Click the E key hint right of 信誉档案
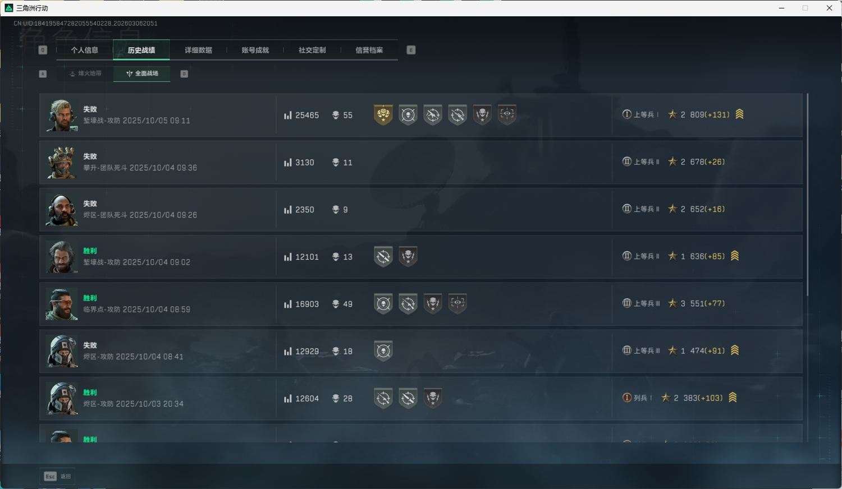 (x=411, y=50)
